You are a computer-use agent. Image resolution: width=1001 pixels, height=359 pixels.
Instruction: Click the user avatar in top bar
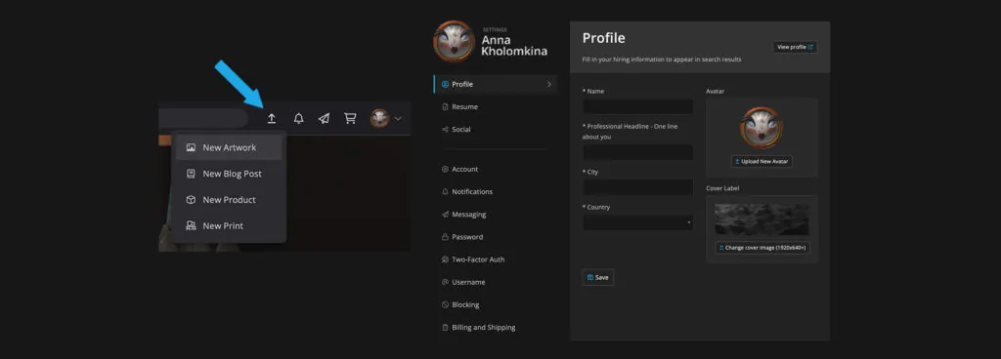380,118
